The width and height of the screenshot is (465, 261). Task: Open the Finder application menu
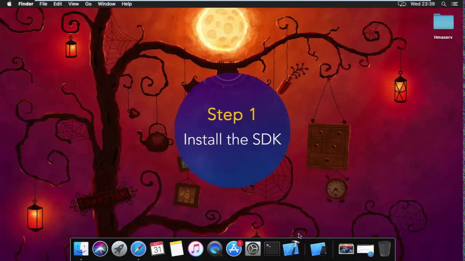[x=26, y=4]
